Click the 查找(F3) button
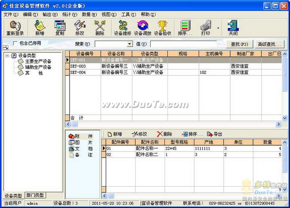Viewport: 290px width, 208px height. (240, 44)
